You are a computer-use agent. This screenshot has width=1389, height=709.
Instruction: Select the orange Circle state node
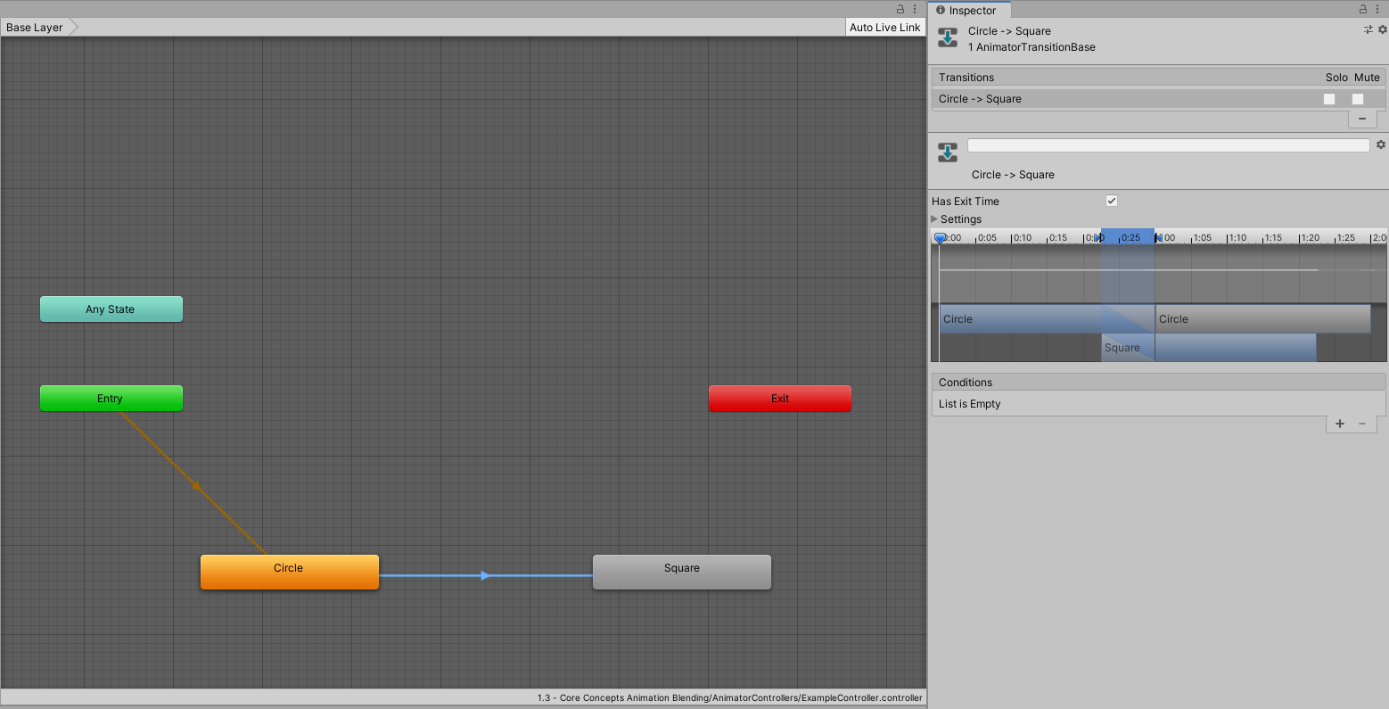[x=289, y=572]
